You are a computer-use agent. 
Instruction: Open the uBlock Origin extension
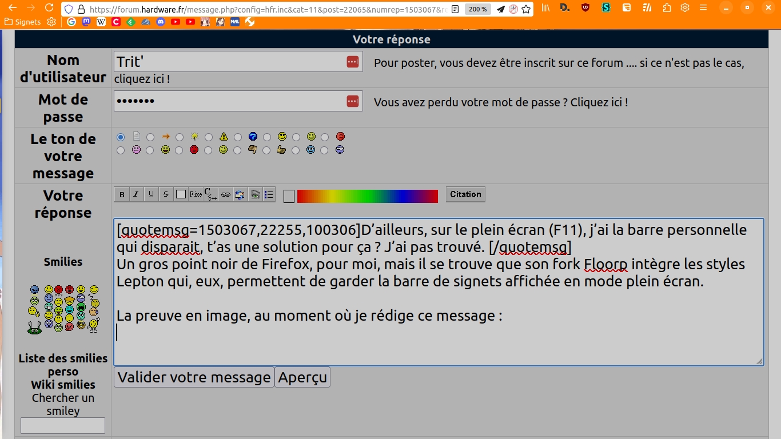click(585, 9)
